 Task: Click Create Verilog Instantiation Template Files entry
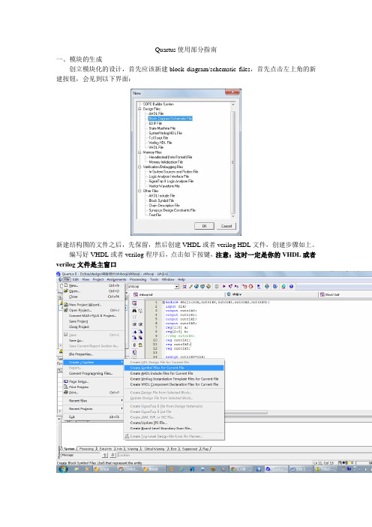174,379
